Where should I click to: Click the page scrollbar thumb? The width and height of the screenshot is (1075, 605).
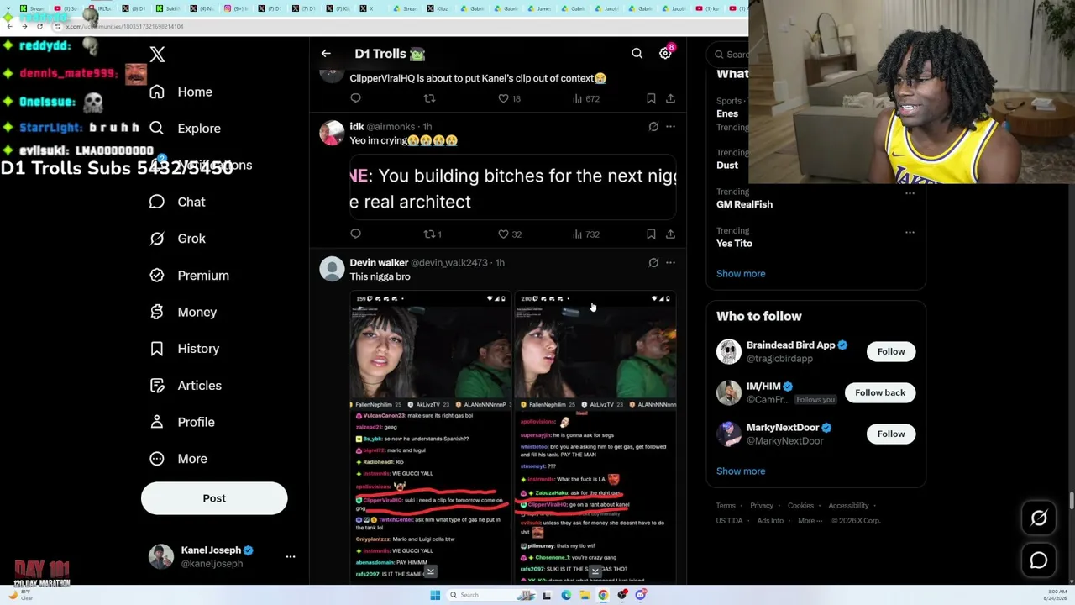1071,501
